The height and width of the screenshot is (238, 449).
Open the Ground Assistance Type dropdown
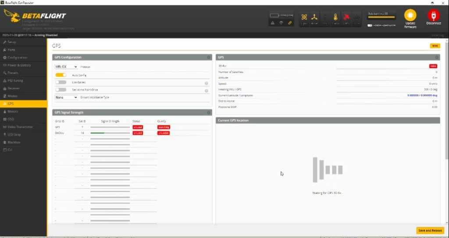click(66, 97)
